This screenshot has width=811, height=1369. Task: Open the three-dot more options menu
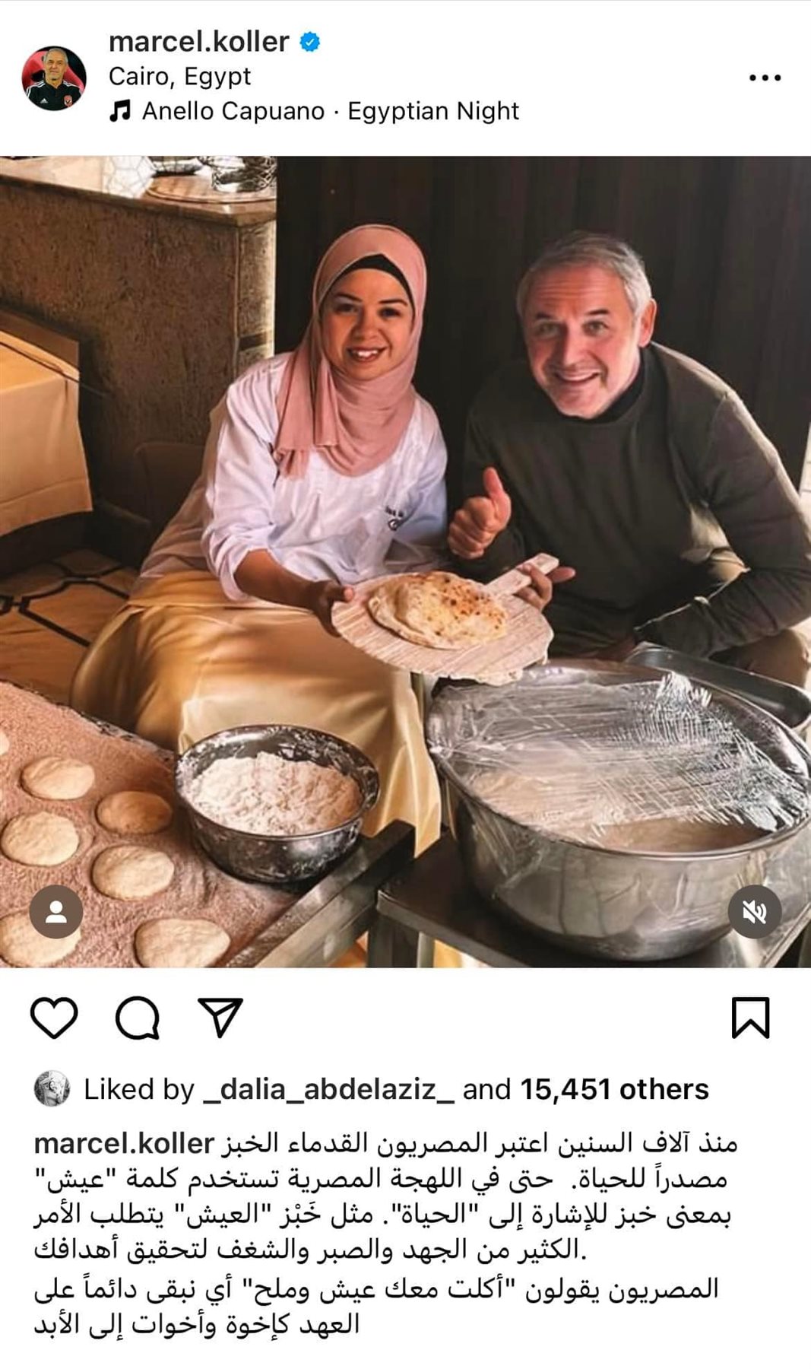click(765, 78)
